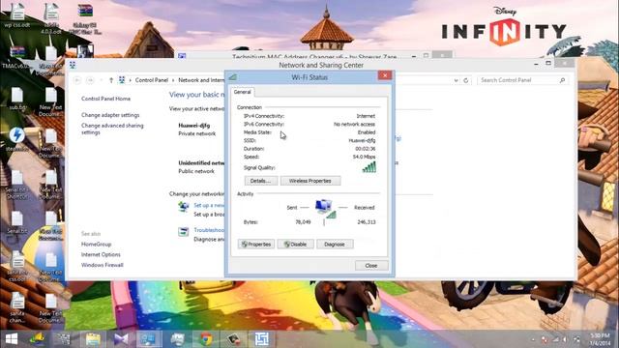
Task: Click the Network and Internet breadcrumb
Action: (201, 80)
